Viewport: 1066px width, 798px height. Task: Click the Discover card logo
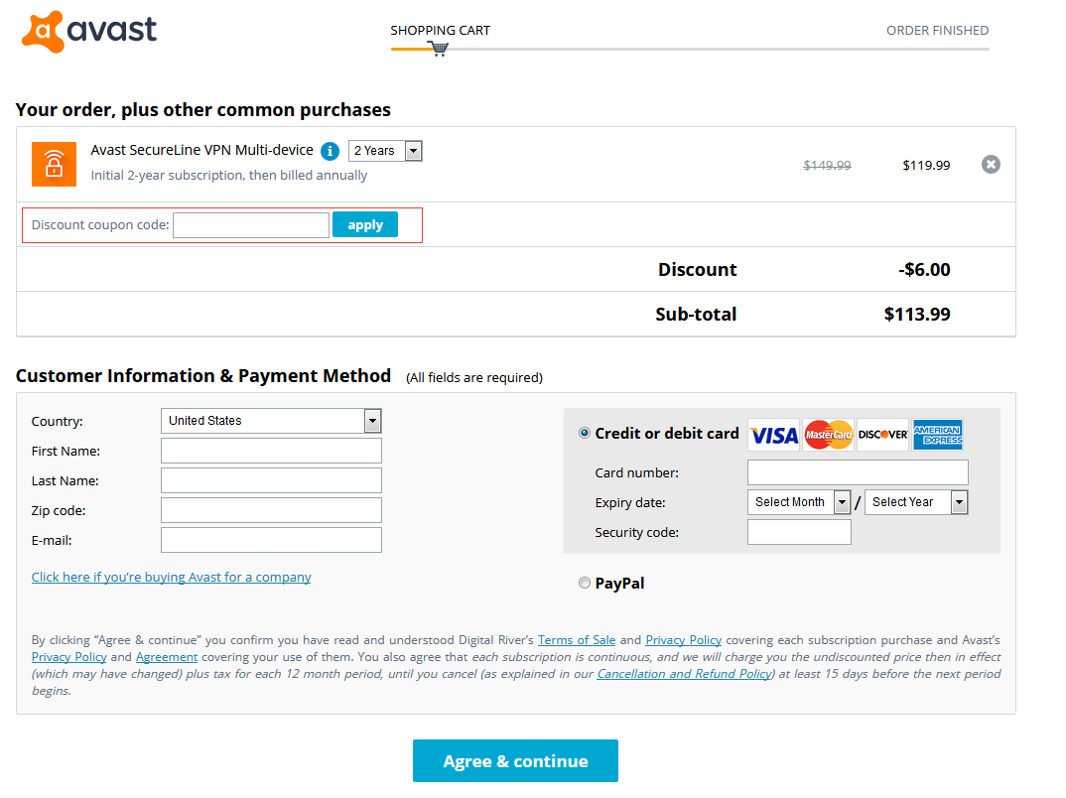point(882,435)
